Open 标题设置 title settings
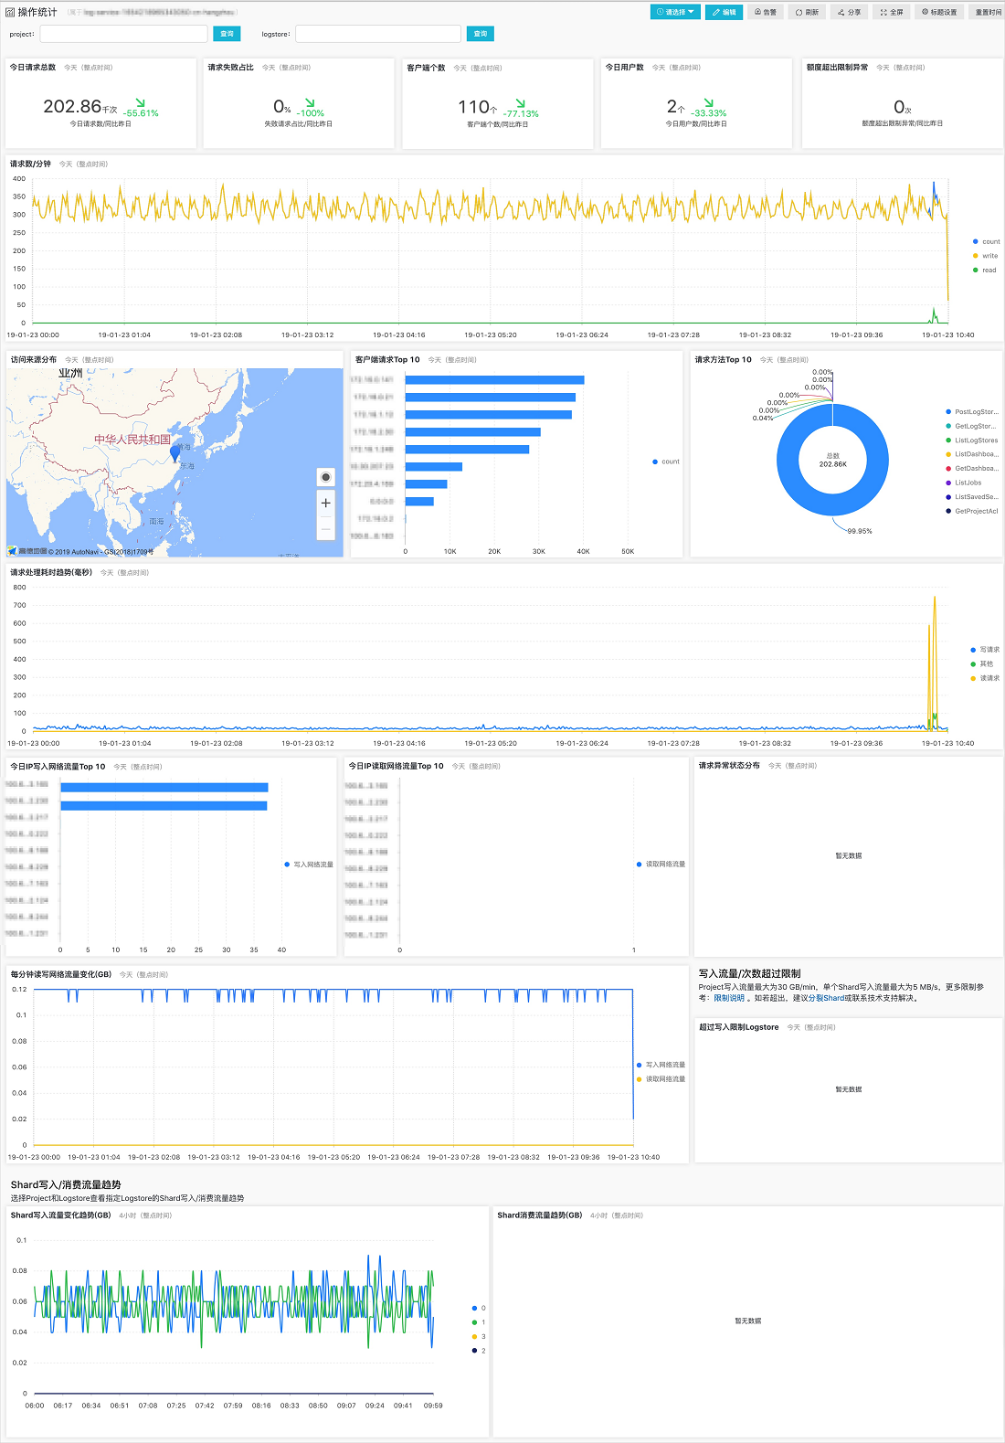 tap(939, 12)
